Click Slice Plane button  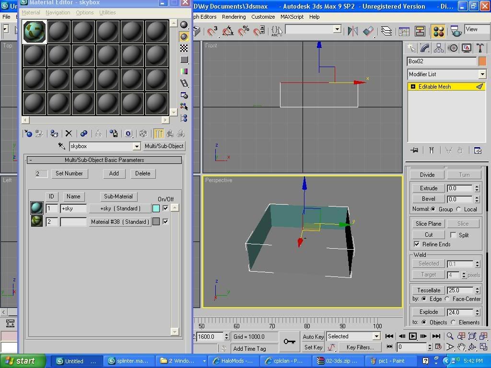pos(428,223)
